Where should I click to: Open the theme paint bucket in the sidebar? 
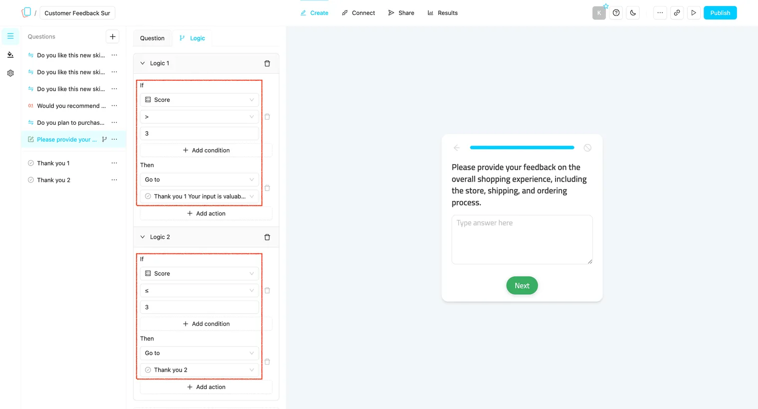(x=10, y=55)
